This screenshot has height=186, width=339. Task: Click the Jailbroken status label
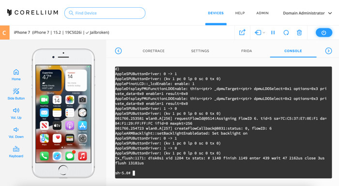(97, 32)
